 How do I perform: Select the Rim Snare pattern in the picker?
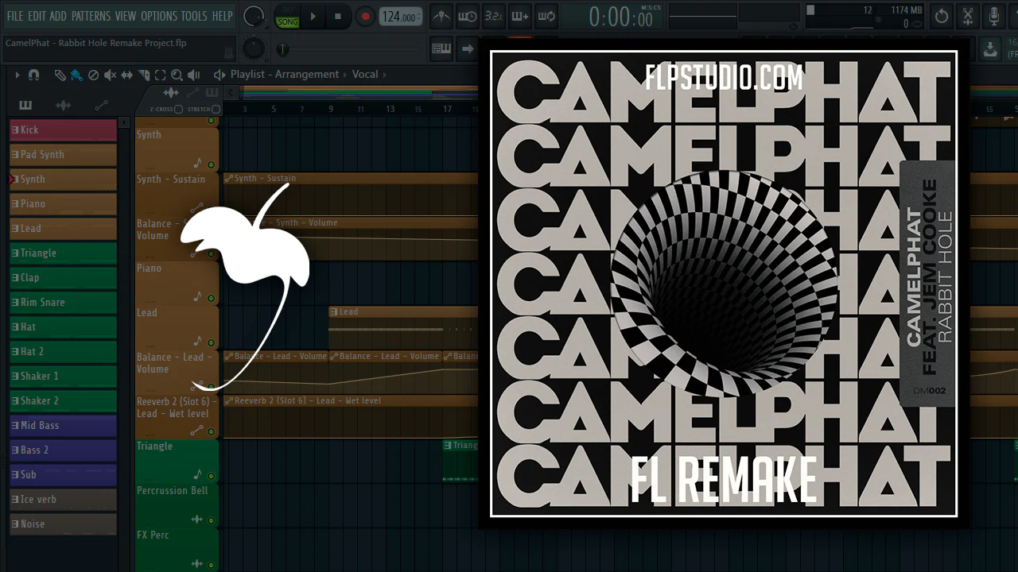click(63, 303)
